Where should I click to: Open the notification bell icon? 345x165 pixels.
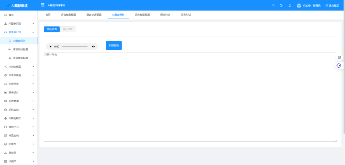[x=289, y=5]
